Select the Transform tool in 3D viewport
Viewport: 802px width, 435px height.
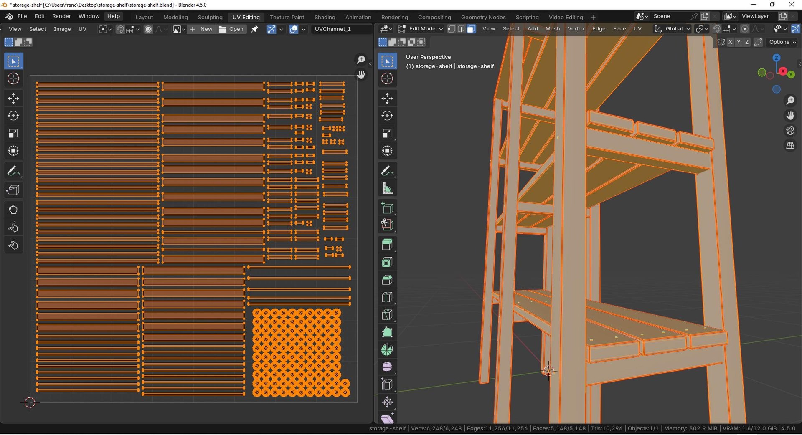pos(387,151)
